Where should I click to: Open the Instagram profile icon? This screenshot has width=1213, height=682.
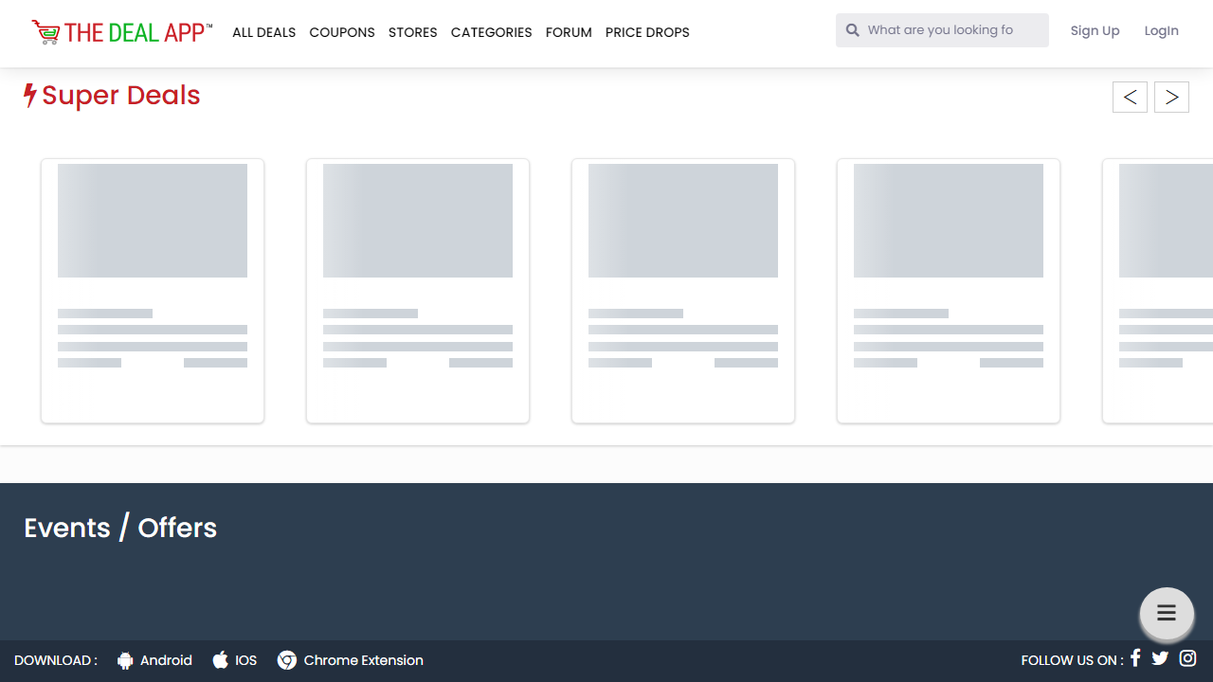[1187, 658]
